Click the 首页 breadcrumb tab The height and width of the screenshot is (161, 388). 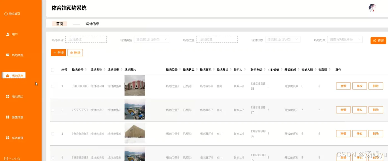60,24
